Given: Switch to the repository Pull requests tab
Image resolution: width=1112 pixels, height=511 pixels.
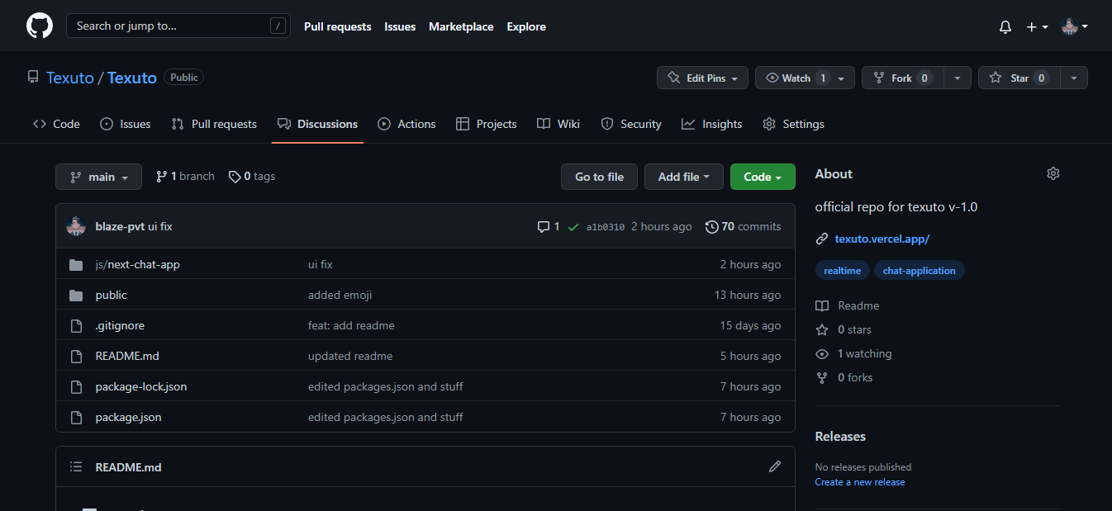Looking at the screenshot, I should (x=214, y=124).
